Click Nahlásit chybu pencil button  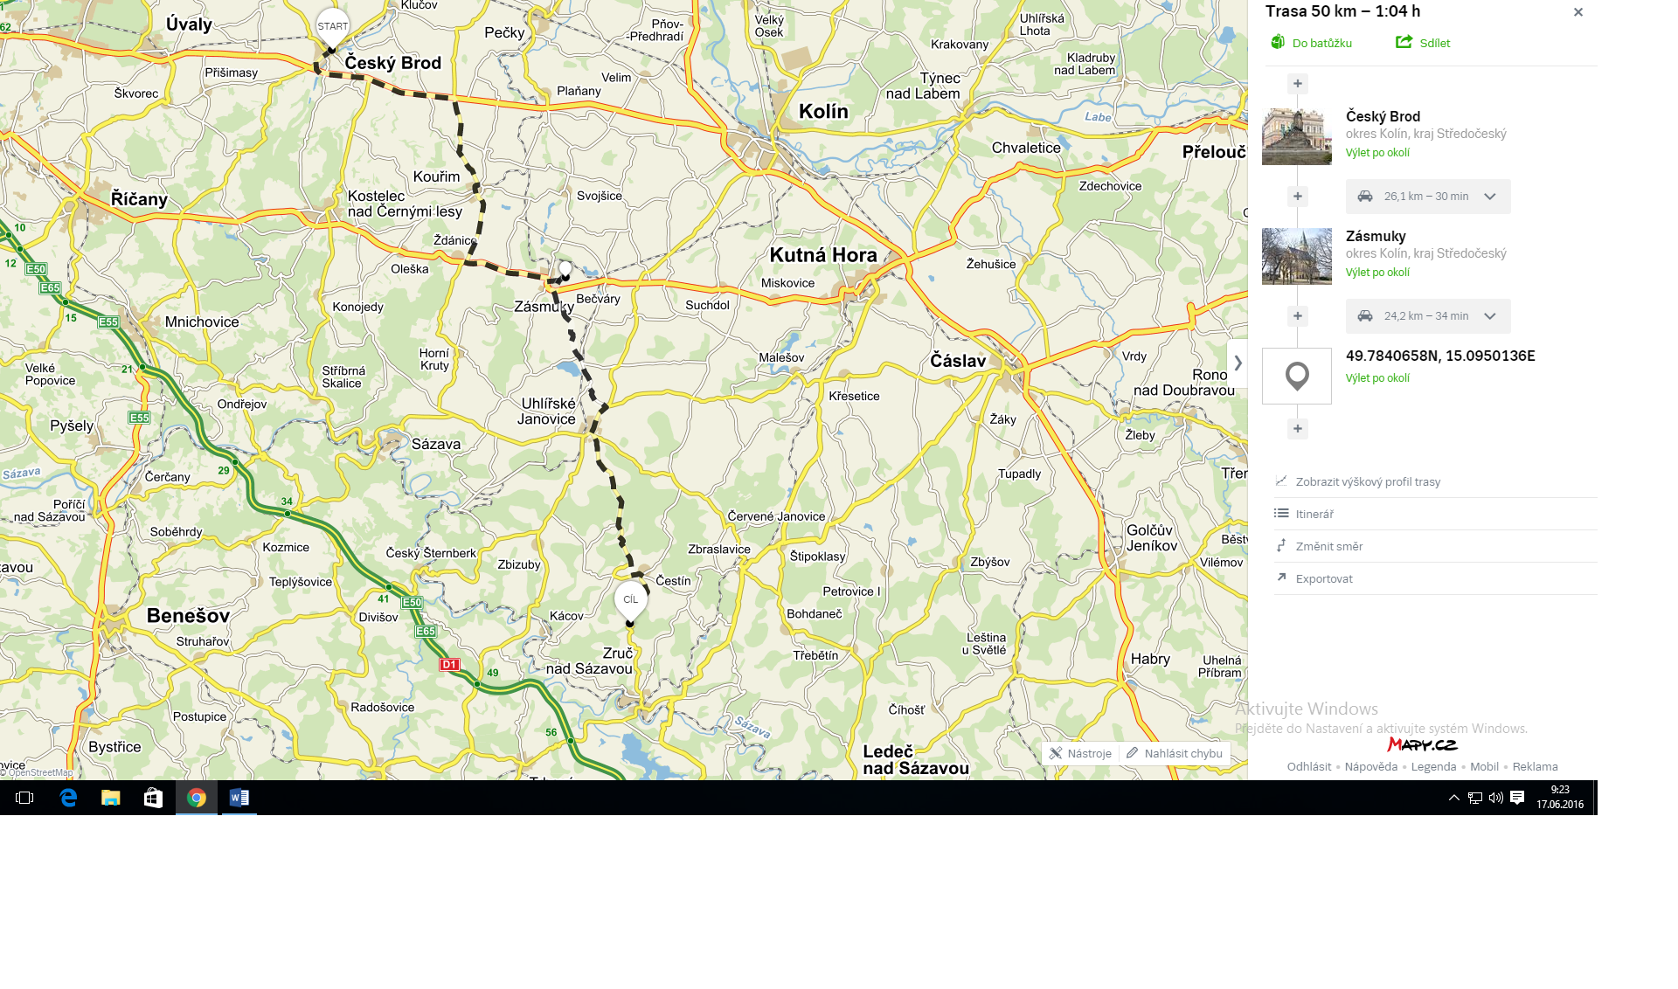point(1175,753)
